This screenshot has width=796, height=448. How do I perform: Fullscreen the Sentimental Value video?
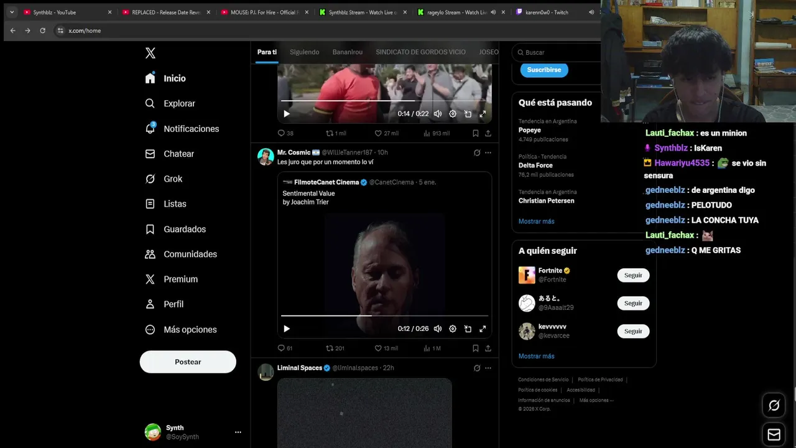[x=483, y=329]
